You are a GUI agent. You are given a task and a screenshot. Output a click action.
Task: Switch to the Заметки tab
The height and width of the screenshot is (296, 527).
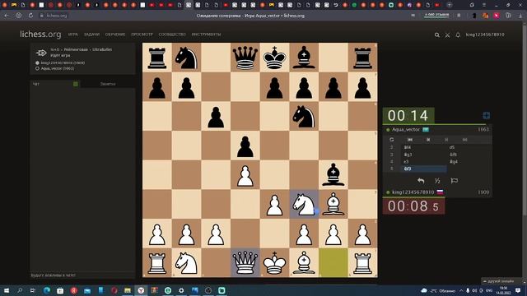108,84
